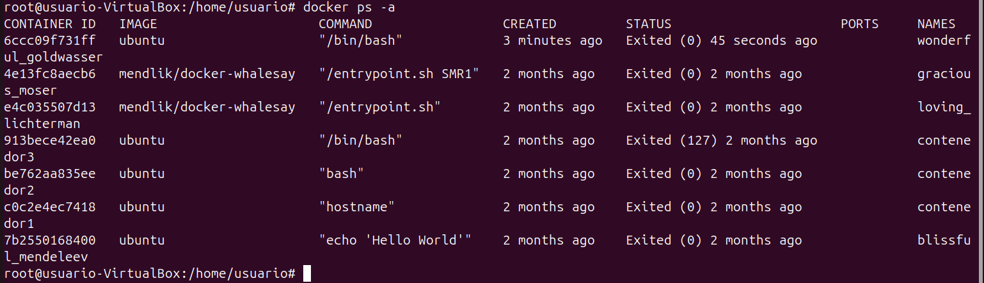Screen dimensions: 984x283
Task: Click the PORTS column header
Action: click(x=860, y=24)
